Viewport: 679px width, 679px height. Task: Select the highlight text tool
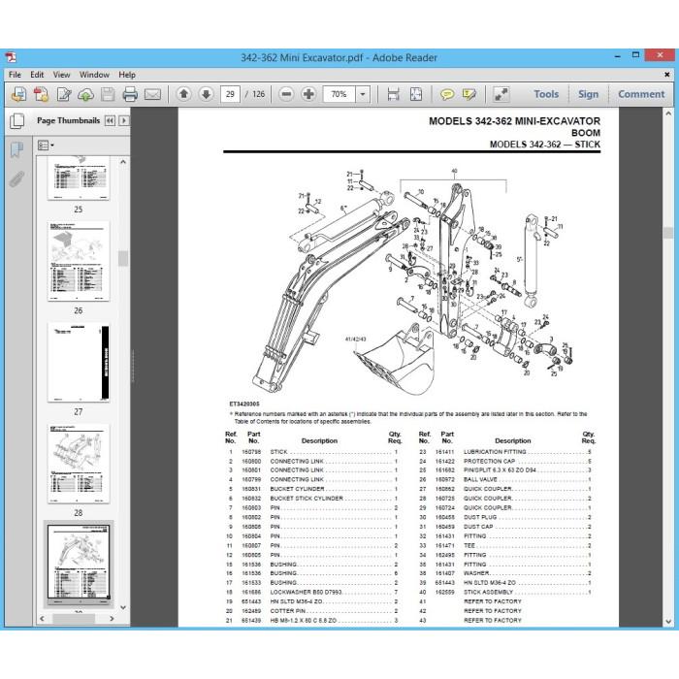[469, 94]
